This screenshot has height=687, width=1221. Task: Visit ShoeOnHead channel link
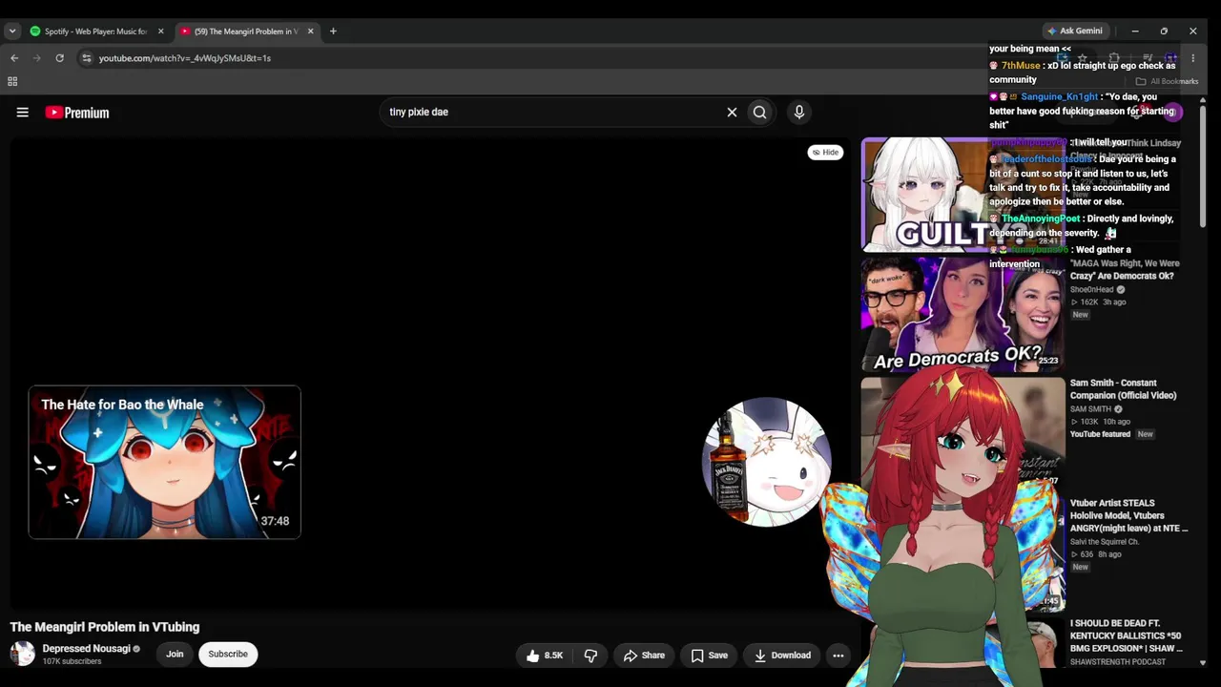[1092, 290]
